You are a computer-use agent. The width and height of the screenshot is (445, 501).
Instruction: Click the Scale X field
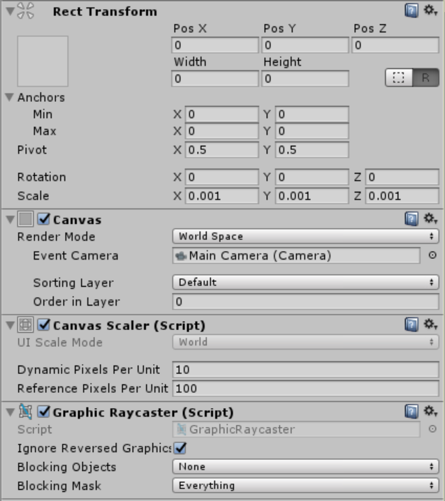[222, 196]
